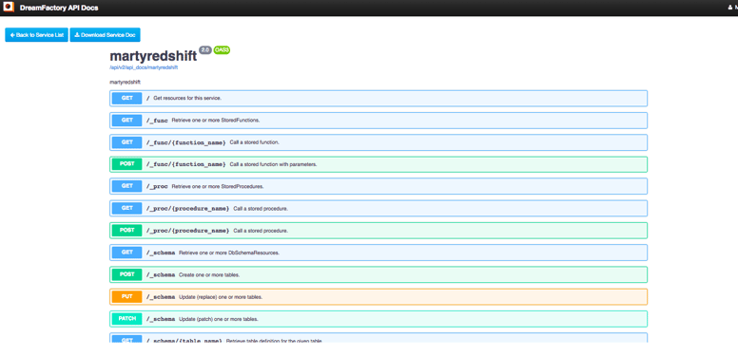Expand GET / Get resources for this service
This screenshot has width=738, height=356.
pyautogui.click(x=379, y=98)
